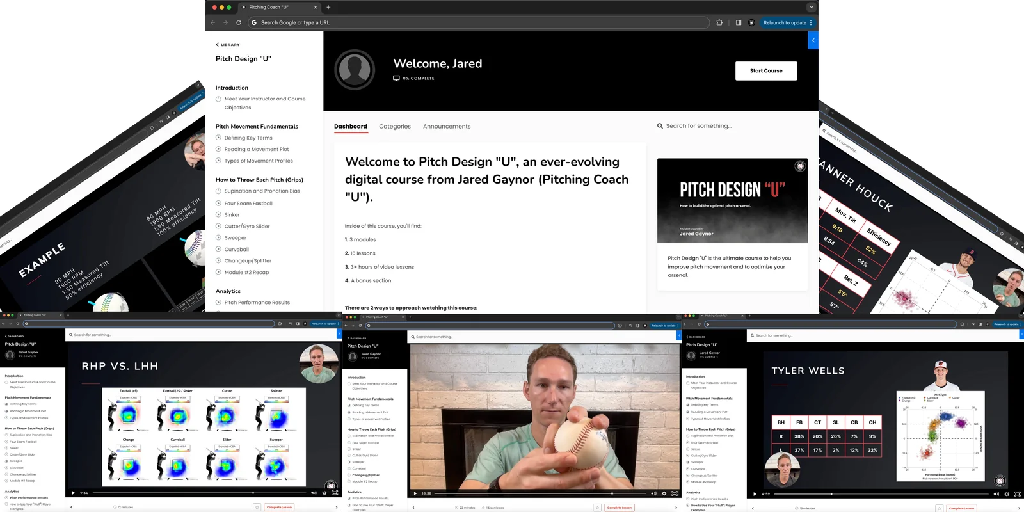1024x512 pixels.
Task: Go to next lesson in baseball grip window
Action: click(676, 508)
